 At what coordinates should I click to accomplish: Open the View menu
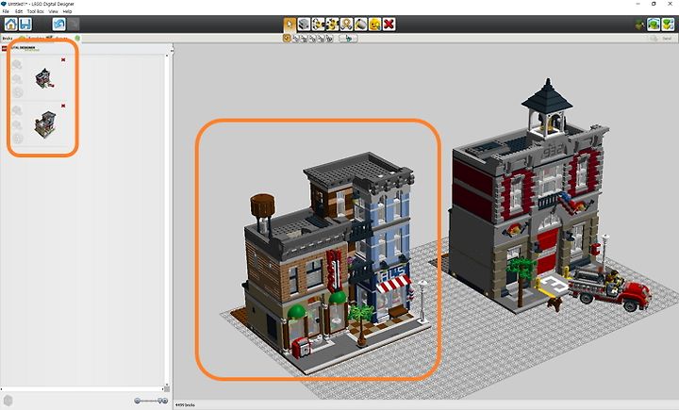point(53,11)
